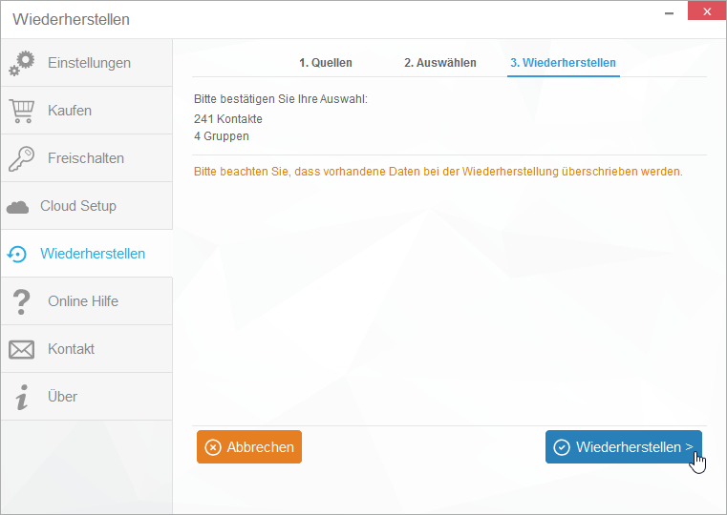Open the Kontakt sidebar entry
The height and width of the screenshot is (515, 727).
pyautogui.click(x=87, y=349)
